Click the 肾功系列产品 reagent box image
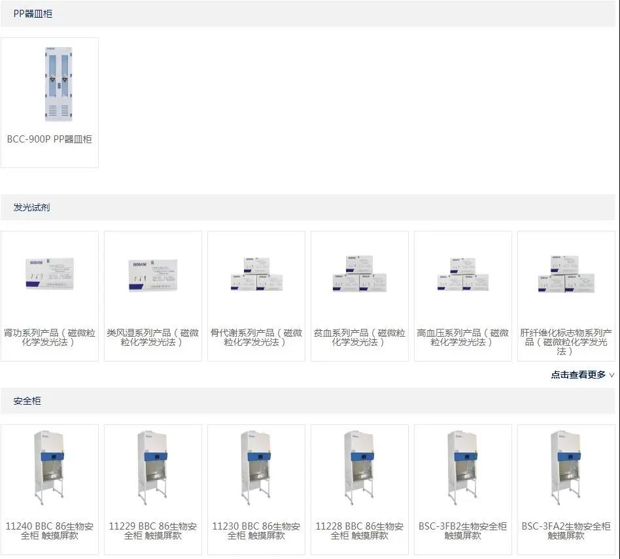The width and height of the screenshot is (620, 559). (50, 273)
